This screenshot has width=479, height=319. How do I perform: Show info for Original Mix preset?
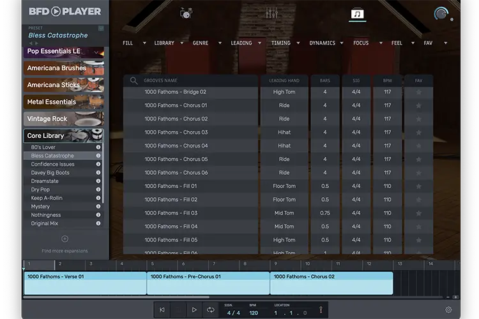pyautogui.click(x=98, y=223)
